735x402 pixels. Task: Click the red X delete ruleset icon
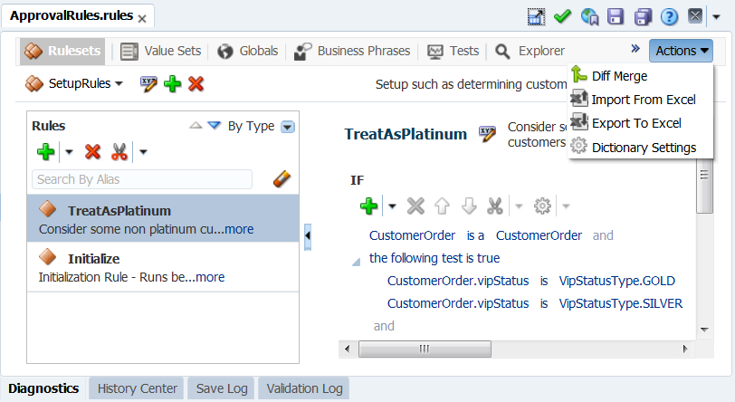[196, 84]
